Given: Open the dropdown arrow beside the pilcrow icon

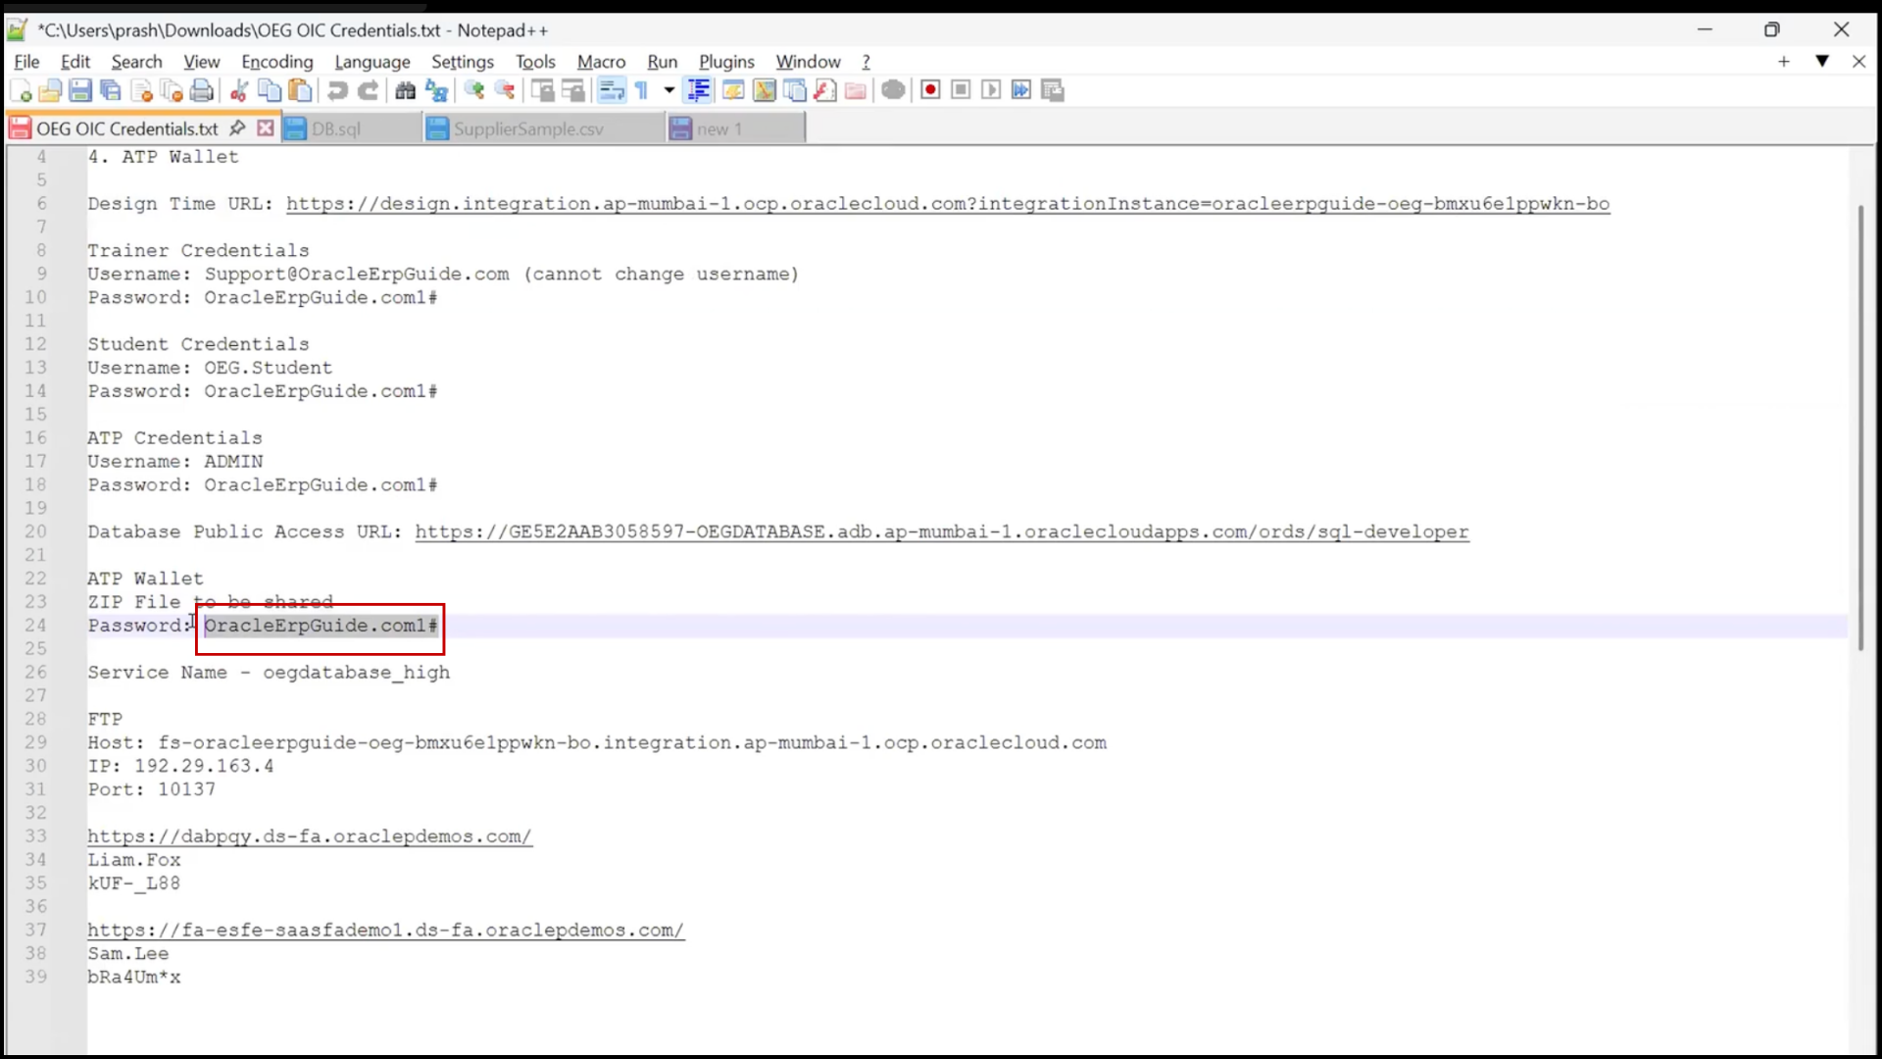Looking at the screenshot, I should tap(669, 91).
